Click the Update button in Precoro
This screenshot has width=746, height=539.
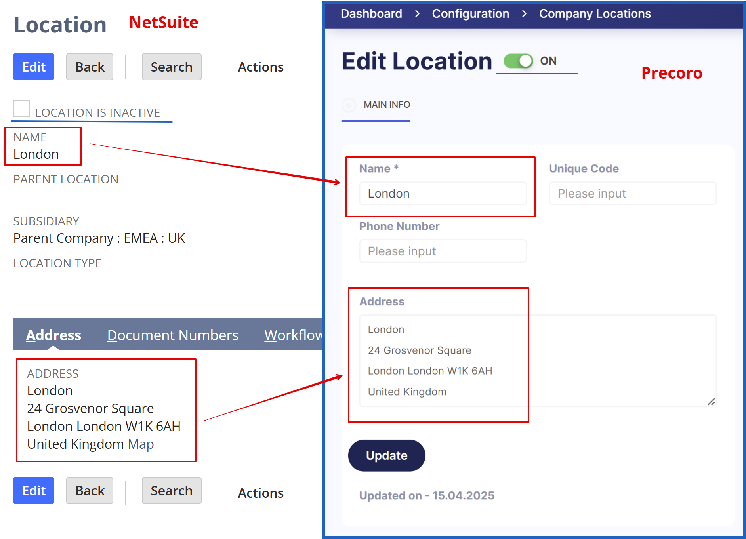pyautogui.click(x=387, y=455)
